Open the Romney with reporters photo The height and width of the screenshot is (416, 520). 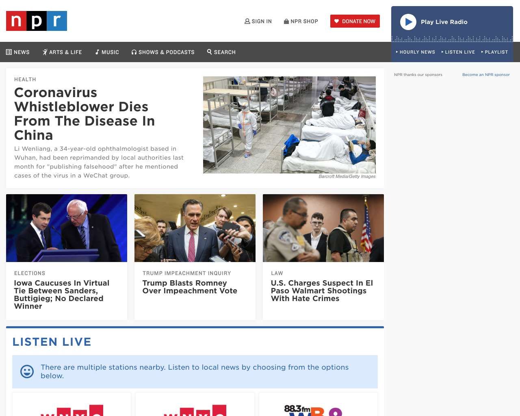[195, 228]
